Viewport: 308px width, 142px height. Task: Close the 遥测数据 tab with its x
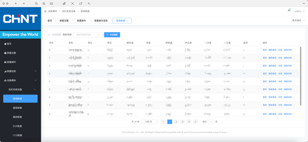click(x=127, y=21)
